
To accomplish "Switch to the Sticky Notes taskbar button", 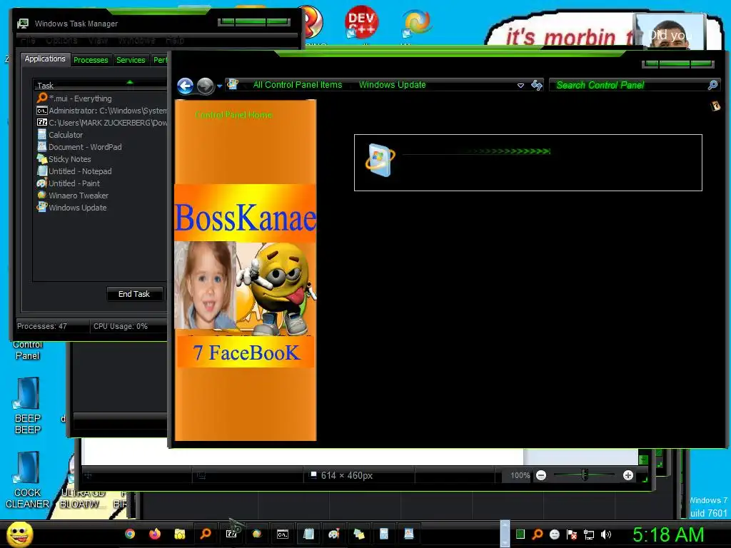I will (x=358, y=534).
